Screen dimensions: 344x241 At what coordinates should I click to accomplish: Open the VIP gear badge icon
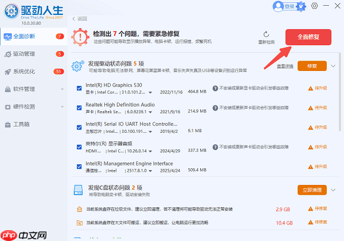pyautogui.click(x=301, y=6)
